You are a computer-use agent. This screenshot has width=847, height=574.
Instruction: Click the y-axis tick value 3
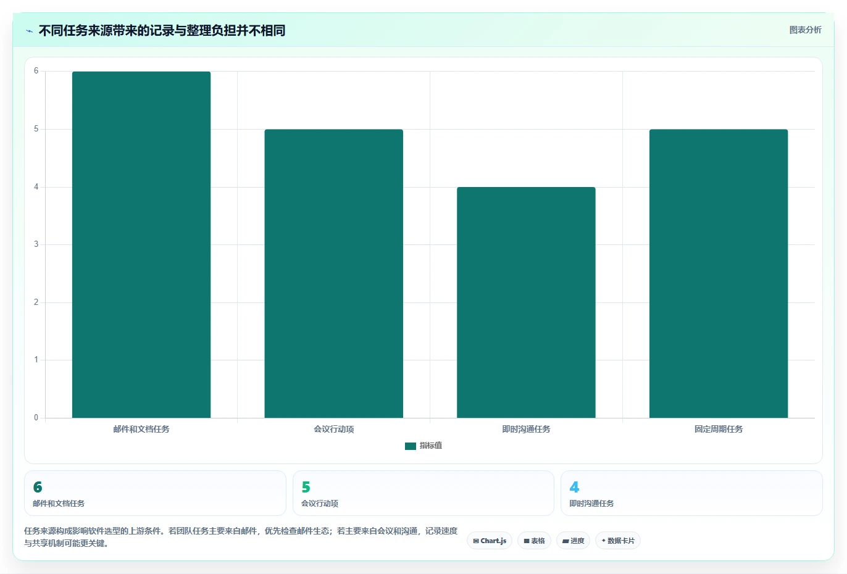pos(36,244)
